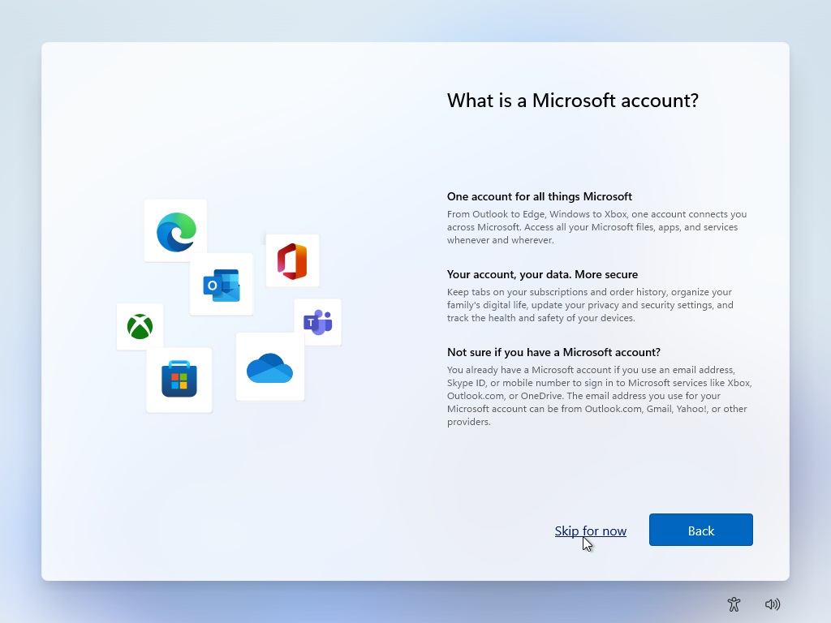Click paragraph starting From Outlook to Edge

(596, 227)
